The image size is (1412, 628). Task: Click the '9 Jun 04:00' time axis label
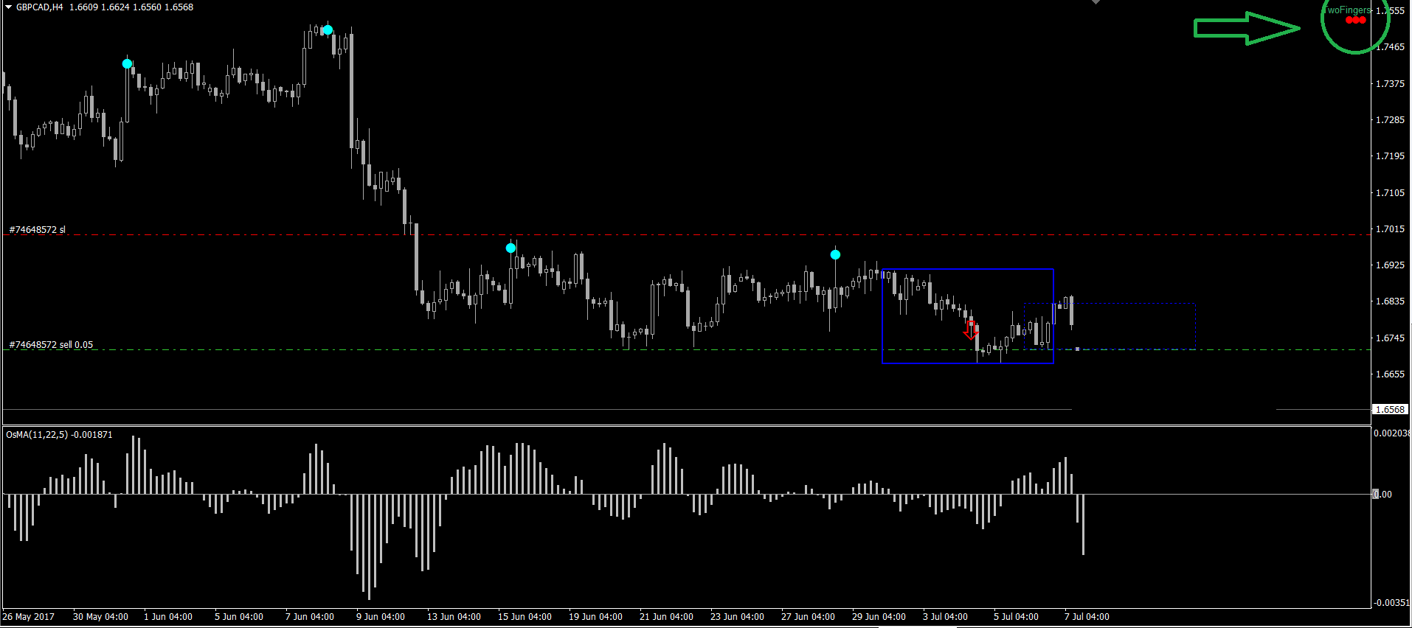tap(381, 617)
